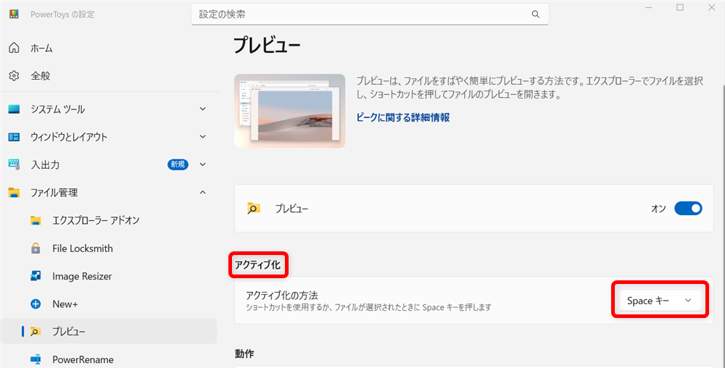Click the Explorer Add-ons icon
This screenshot has width=725, height=368.
36,221
